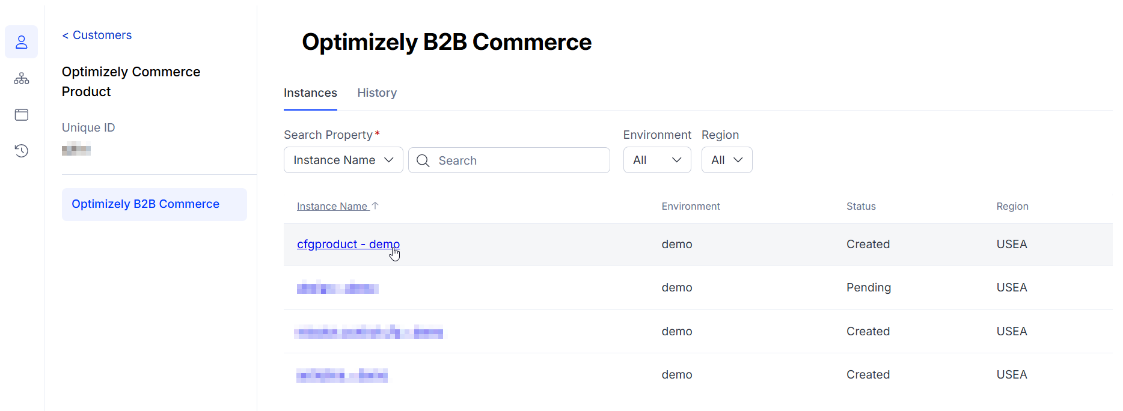The image size is (1123, 411).
Task: Select the Instances tab
Action: coord(310,93)
